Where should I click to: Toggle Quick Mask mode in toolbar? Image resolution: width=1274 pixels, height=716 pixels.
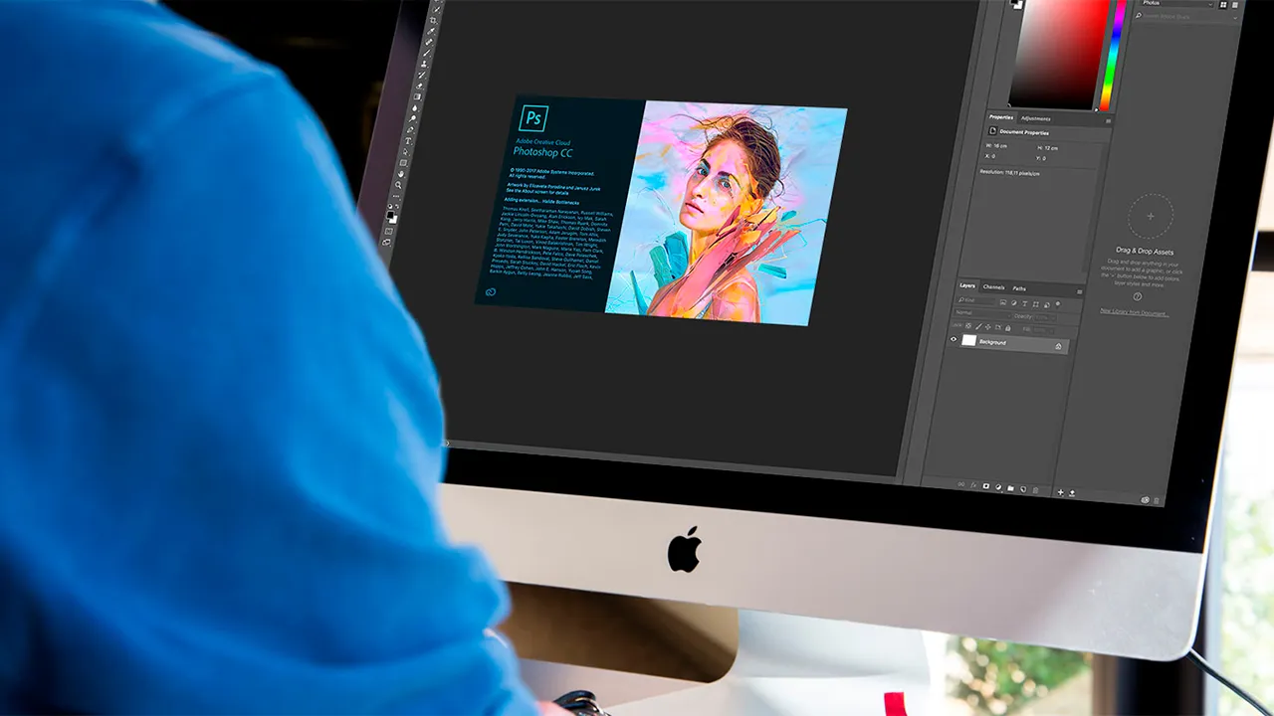388,232
